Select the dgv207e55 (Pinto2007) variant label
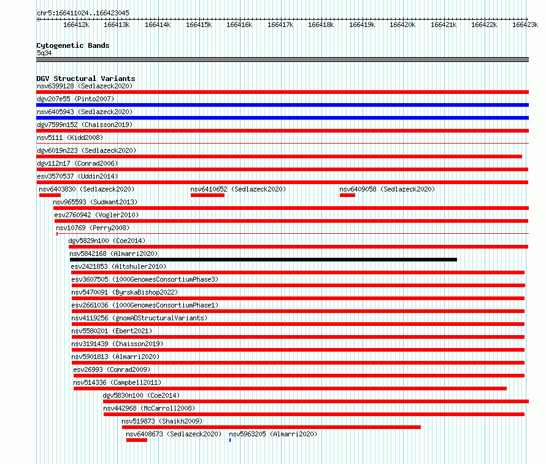The width and height of the screenshot is (546, 464). point(75,99)
